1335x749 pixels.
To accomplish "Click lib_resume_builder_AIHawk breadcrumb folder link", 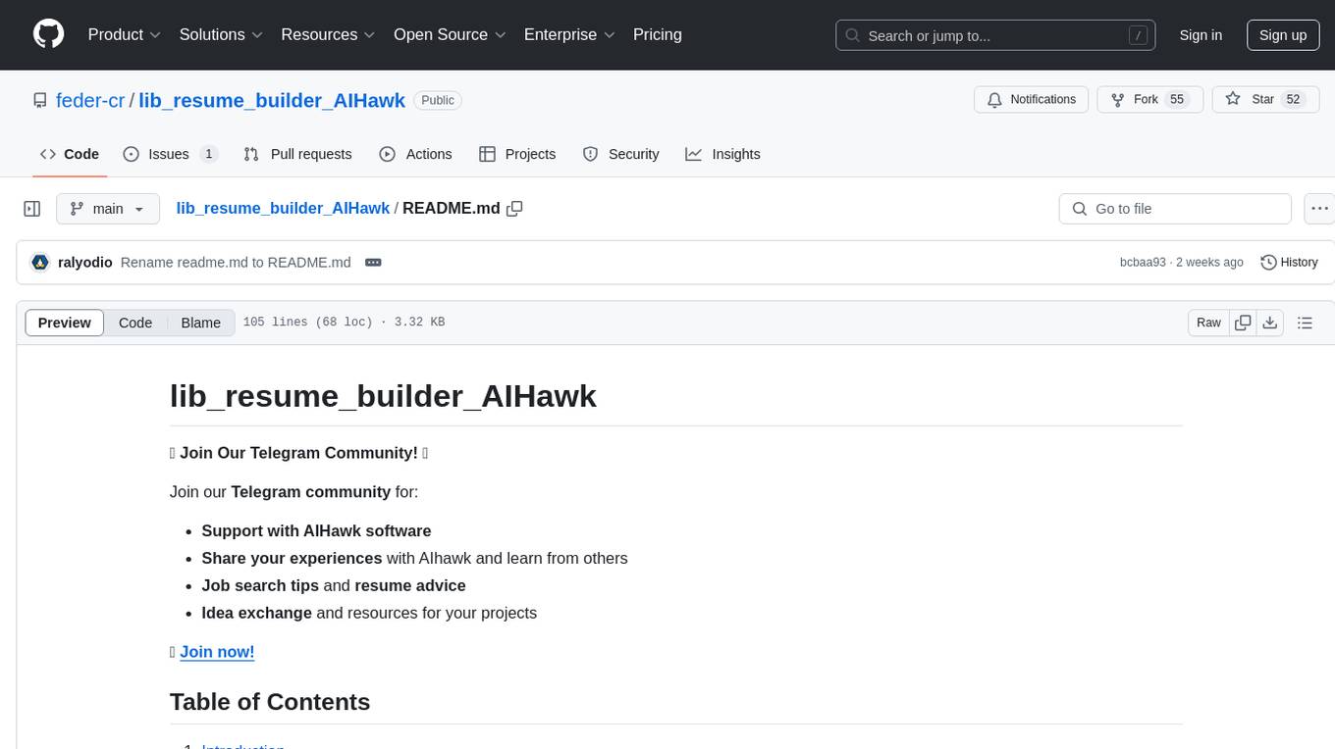I will tap(283, 209).
